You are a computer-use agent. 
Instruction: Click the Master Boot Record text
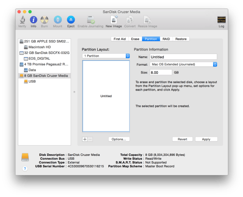(x=160, y=166)
